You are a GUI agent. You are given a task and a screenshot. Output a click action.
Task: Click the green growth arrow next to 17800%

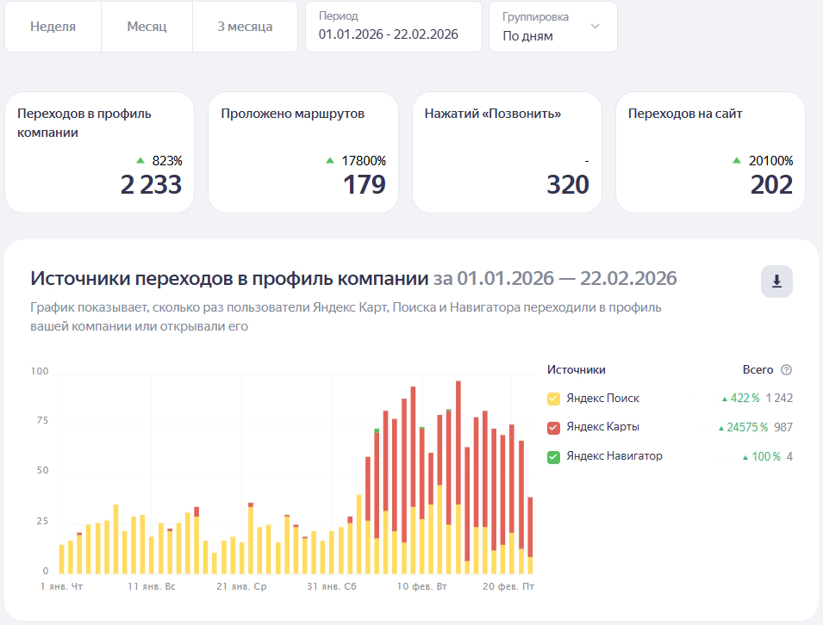click(x=329, y=160)
